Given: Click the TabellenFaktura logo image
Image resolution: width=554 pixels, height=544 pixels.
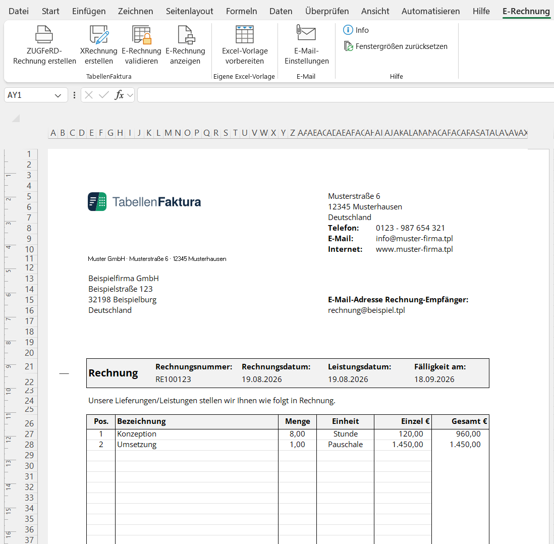Looking at the screenshot, I should [144, 202].
